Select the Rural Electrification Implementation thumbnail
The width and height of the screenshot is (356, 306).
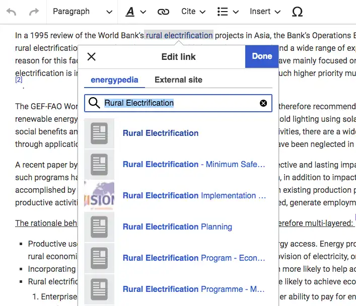[x=99, y=196]
